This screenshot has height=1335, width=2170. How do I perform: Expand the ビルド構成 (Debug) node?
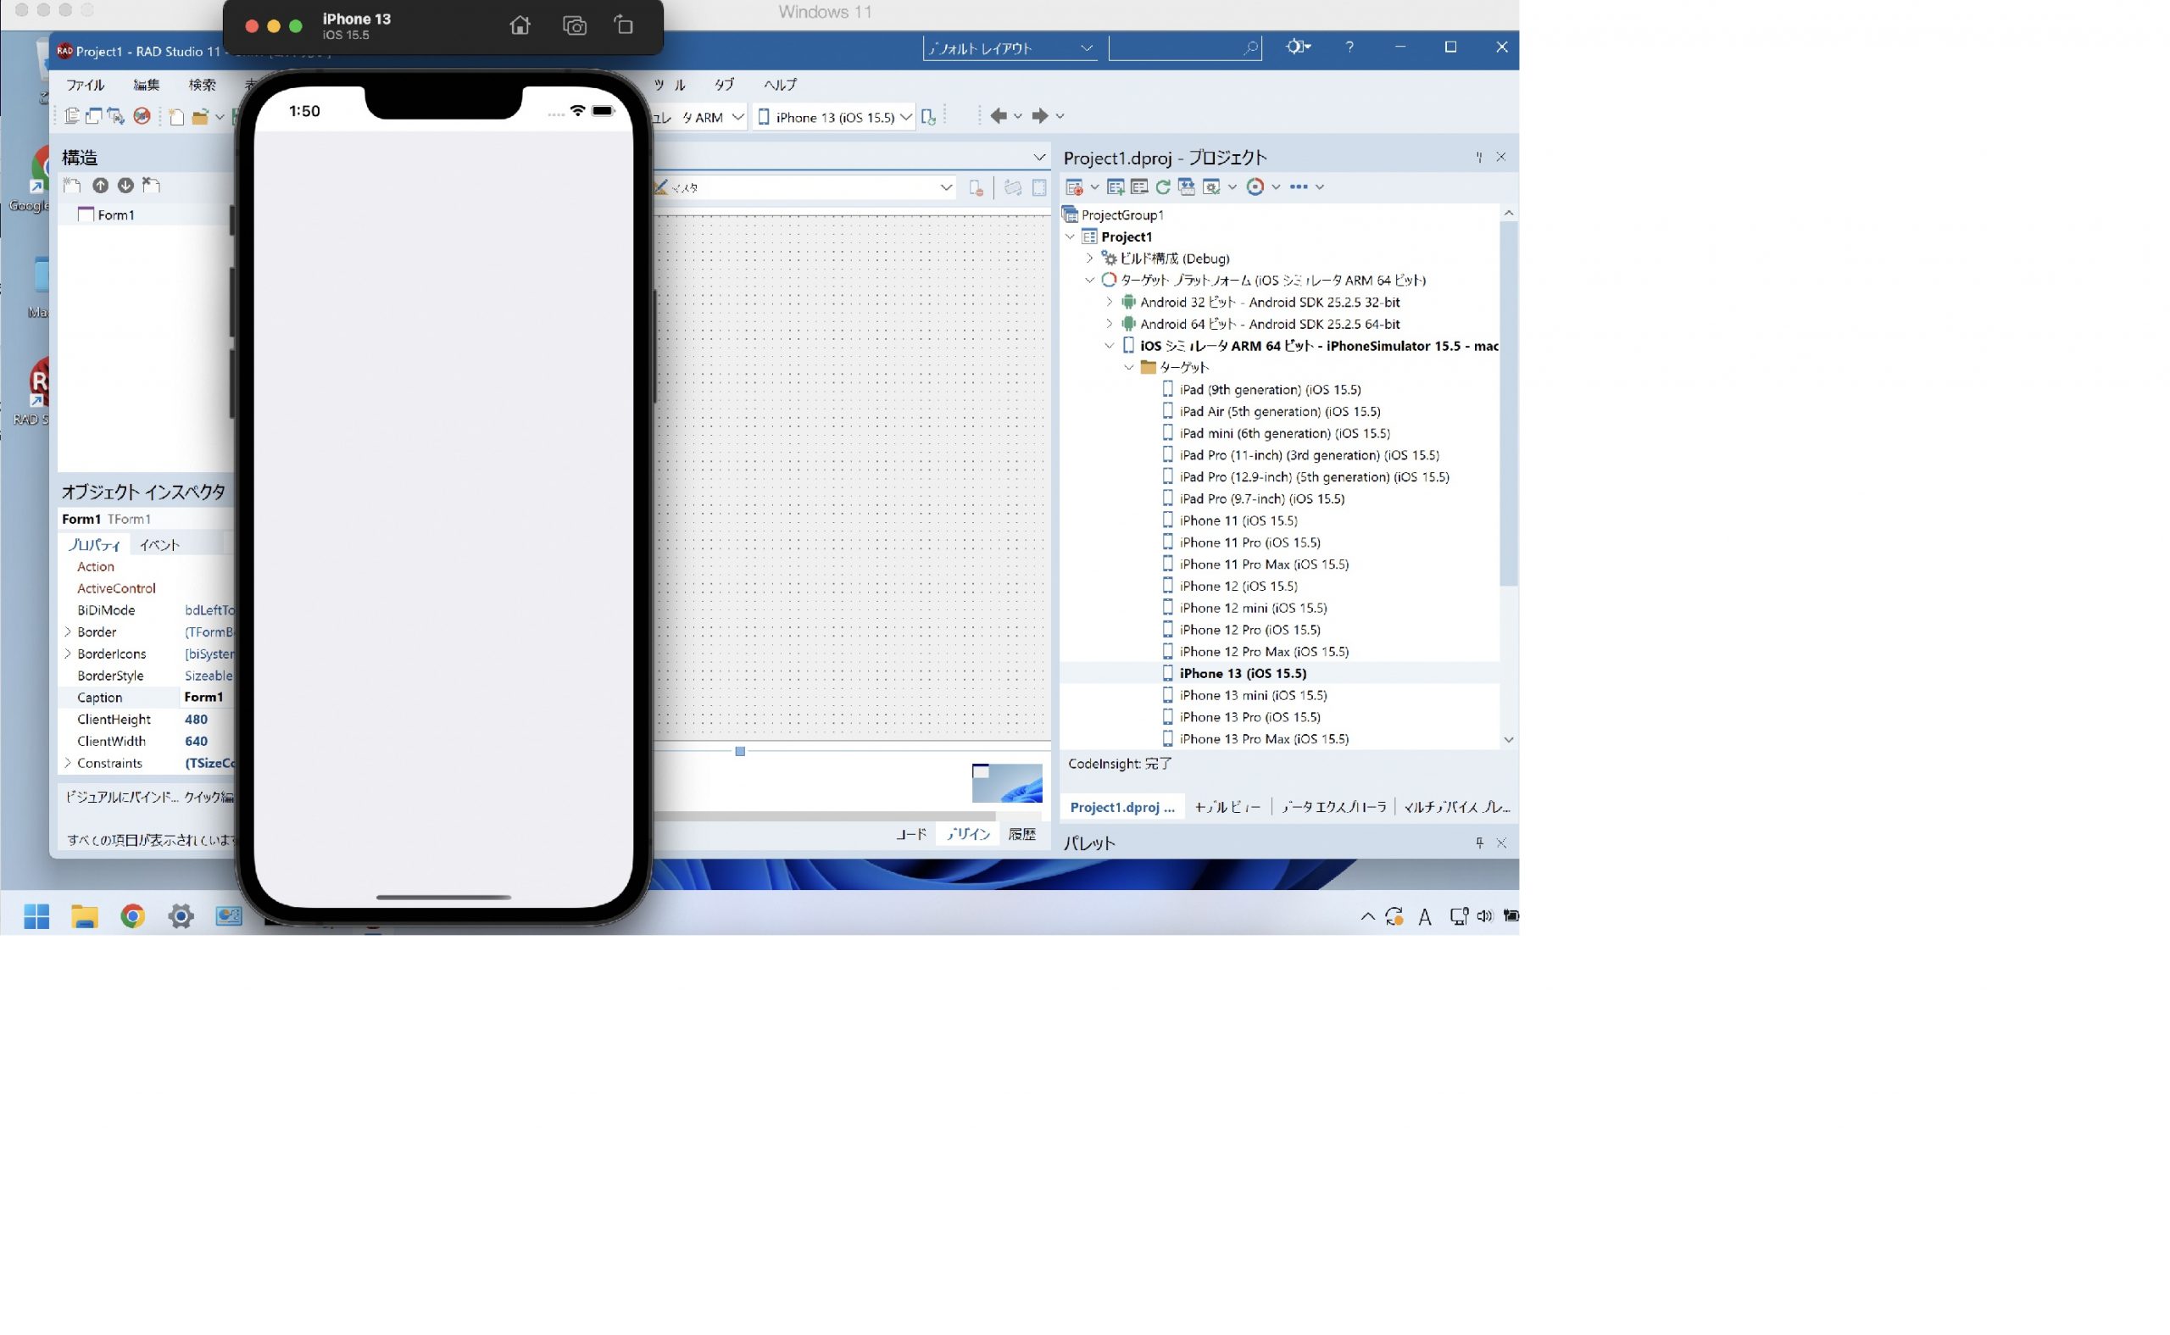click(1089, 259)
